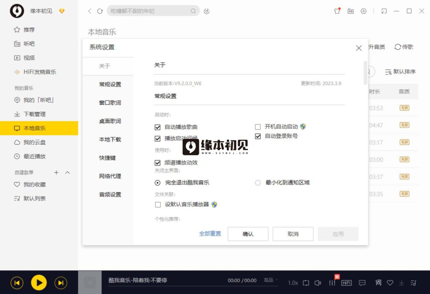Add a new playlist with the plus icon
This screenshot has height=294, width=430.
point(56,173)
